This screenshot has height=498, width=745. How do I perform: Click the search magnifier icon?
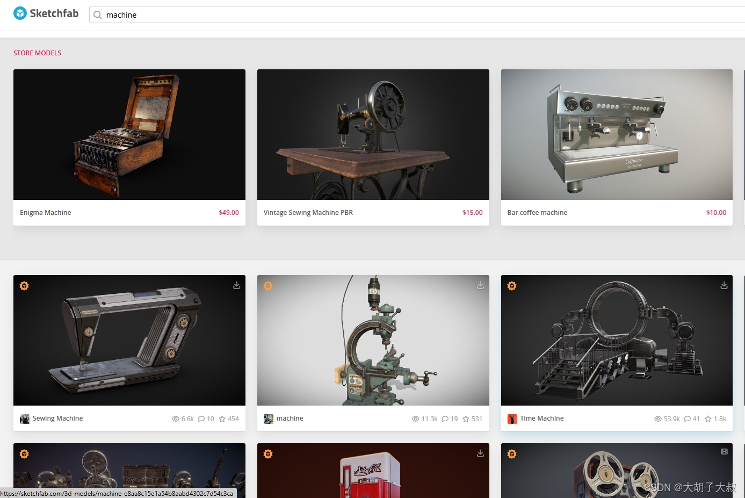point(98,15)
